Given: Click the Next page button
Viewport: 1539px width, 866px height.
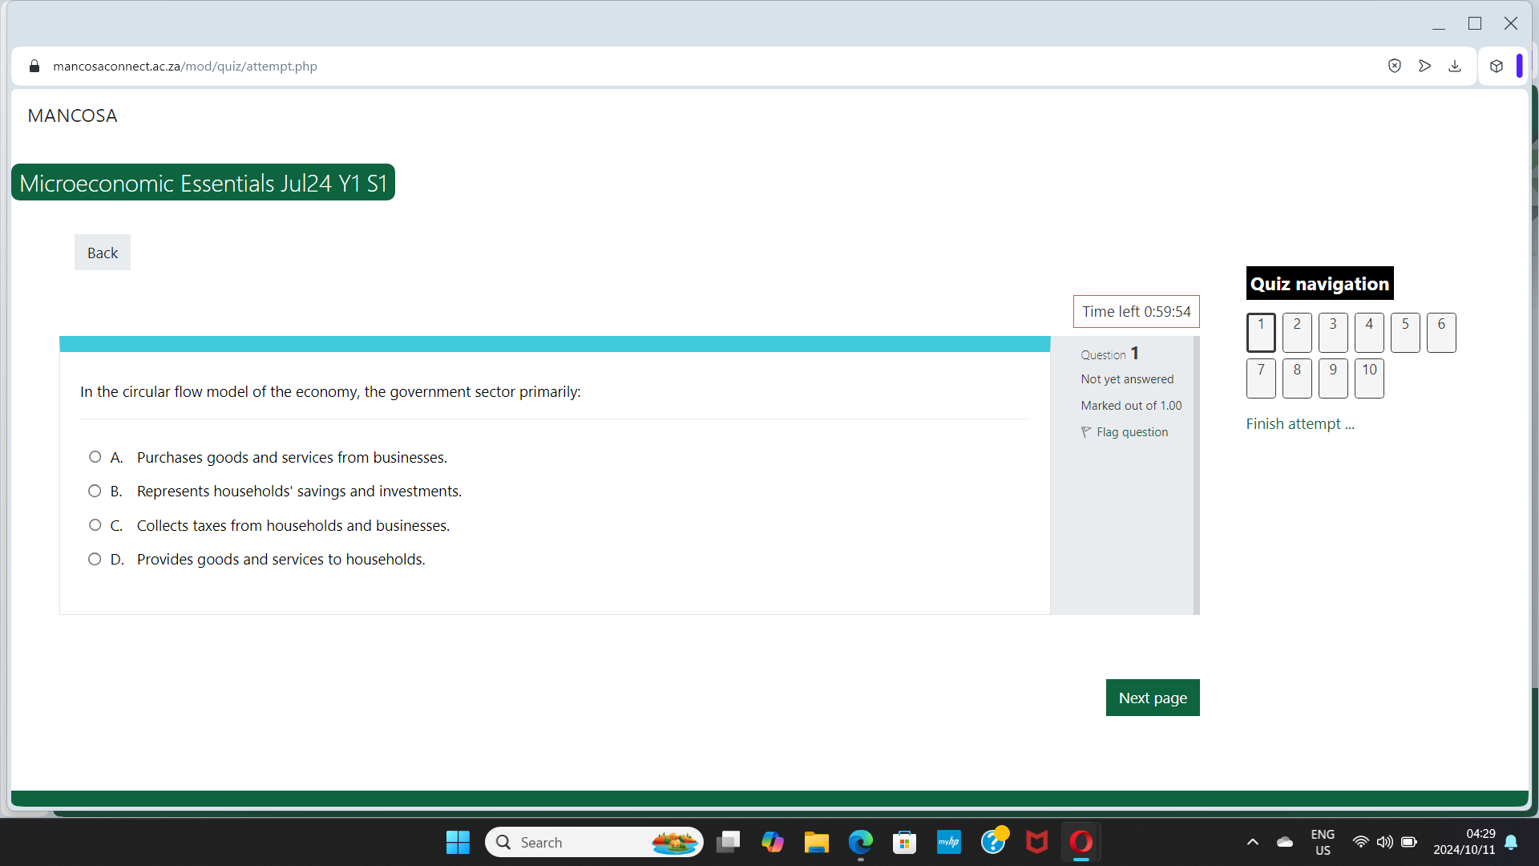Looking at the screenshot, I should point(1152,697).
